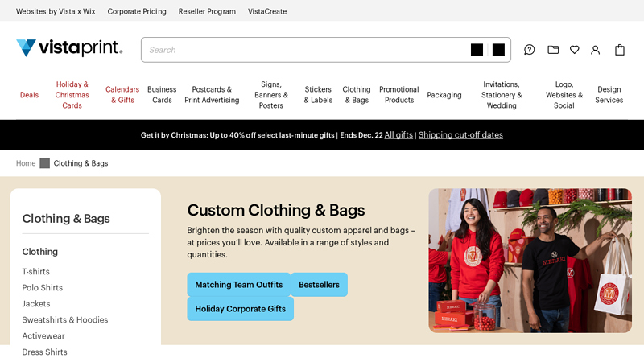The height and width of the screenshot is (362, 644).
Task: Open My Projects folder icon
Action: click(553, 50)
